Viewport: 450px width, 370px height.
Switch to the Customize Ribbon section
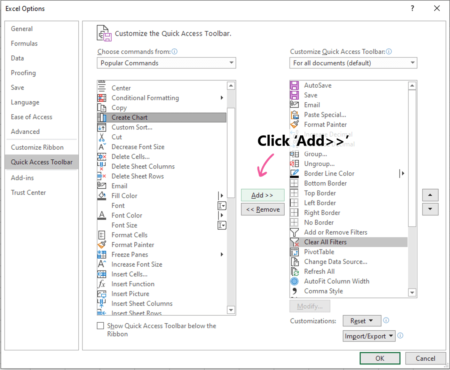click(x=37, y=147)
